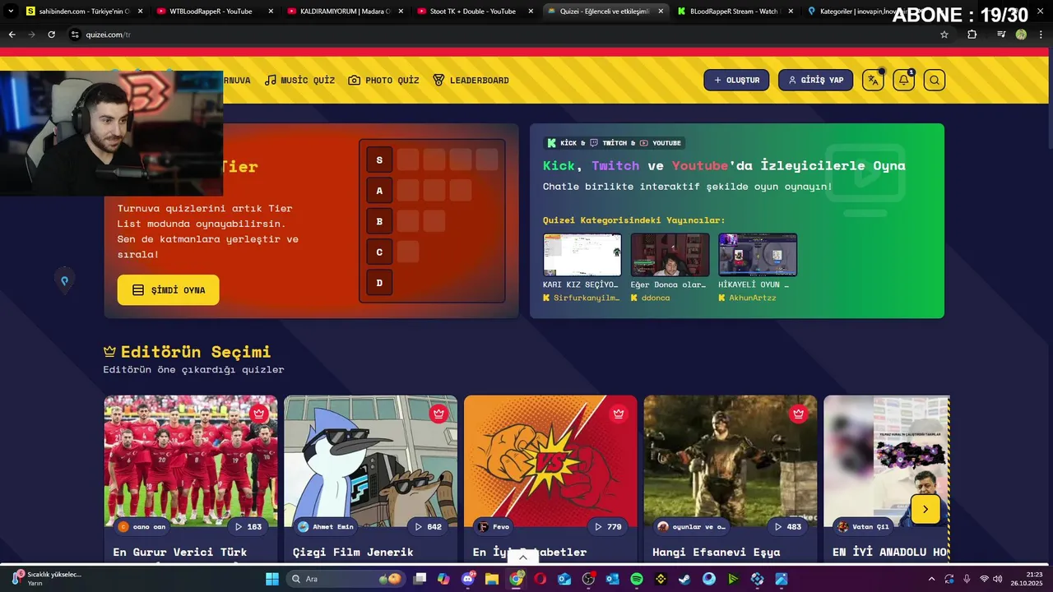Open the Windows Start menu
This screenshot has height=592, width=1053.
click(272, 579)
